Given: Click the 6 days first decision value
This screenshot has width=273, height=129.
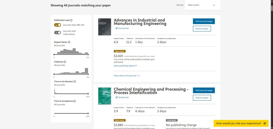Looking at the screenshot, I should (x=140, y=111).
